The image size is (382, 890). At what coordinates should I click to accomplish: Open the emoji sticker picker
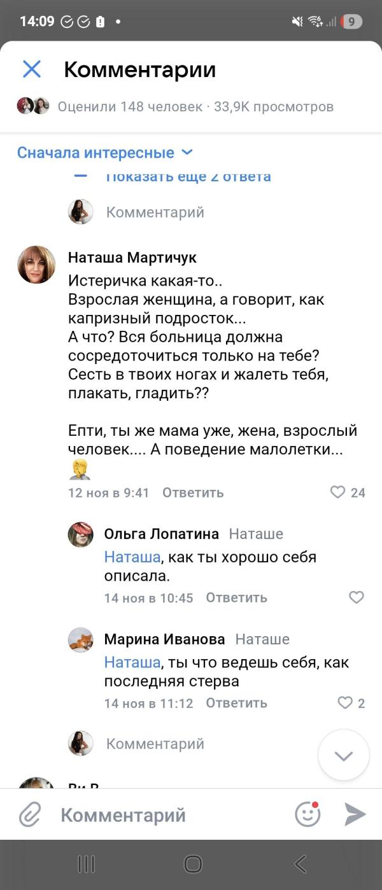(308, 814)
